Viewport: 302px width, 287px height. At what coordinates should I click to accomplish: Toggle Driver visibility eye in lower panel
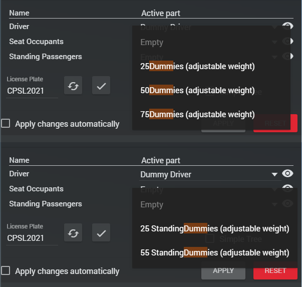click(x=287, y=174)
